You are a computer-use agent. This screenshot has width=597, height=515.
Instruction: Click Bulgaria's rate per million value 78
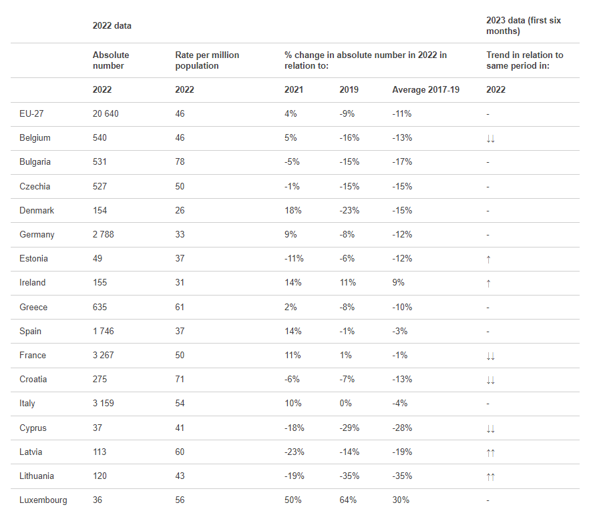click(180, 162)
